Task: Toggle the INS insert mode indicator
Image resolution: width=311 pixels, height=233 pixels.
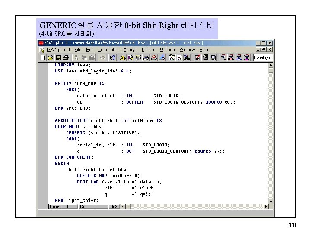Action: pyautogui.click(x=114, y=207)
